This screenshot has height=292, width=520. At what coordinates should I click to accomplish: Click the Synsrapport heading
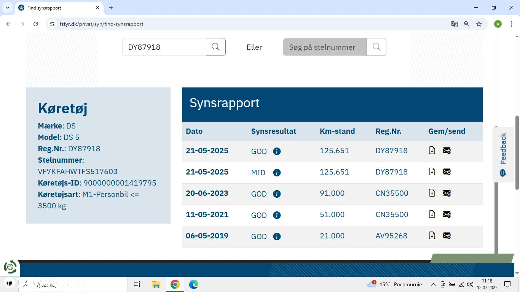(x=225, y=103)
